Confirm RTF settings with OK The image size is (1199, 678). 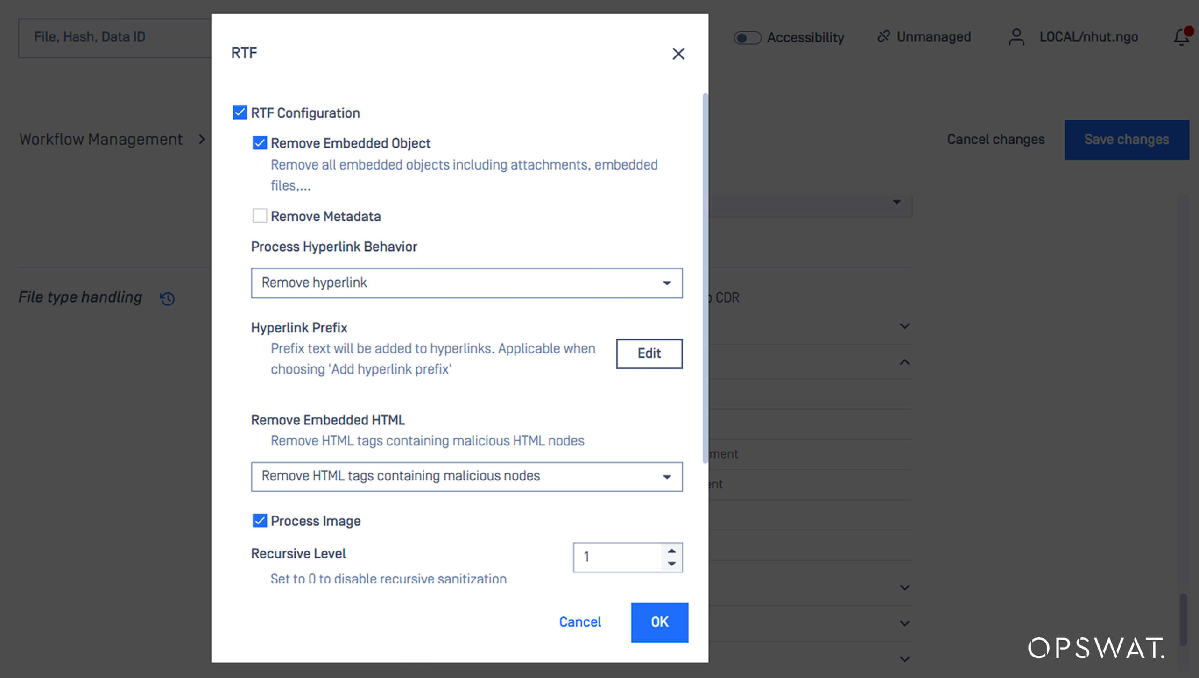[x=659, y=622]
